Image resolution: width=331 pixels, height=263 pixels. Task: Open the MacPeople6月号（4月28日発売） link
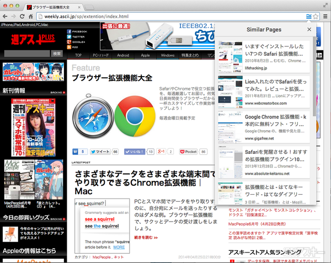tap(257, 224)
